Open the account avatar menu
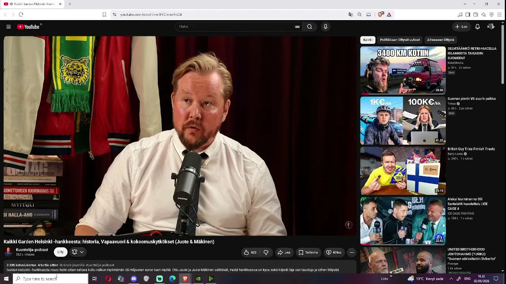This screenshot has width=506, height=284. [x=491, y=27]
